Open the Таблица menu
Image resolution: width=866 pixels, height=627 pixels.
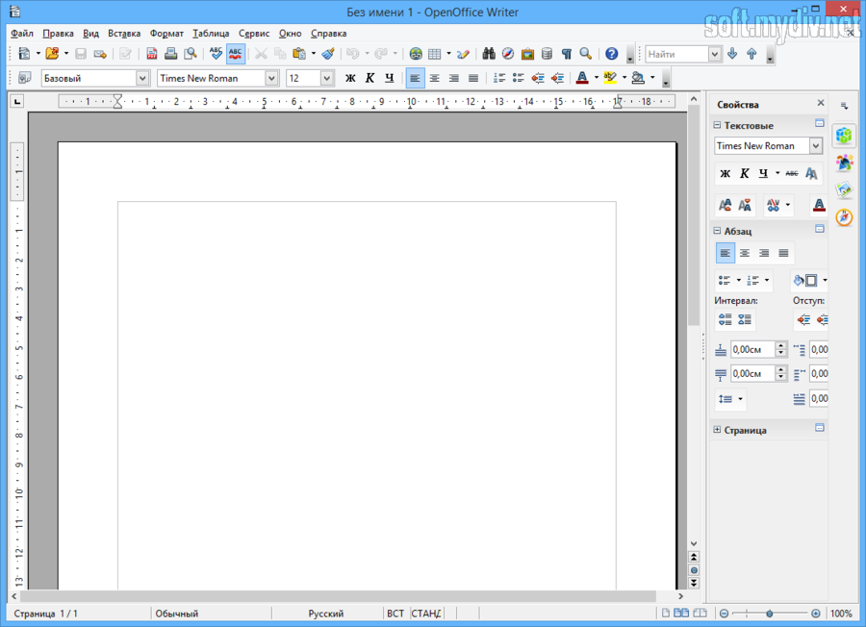coord(211,33)
